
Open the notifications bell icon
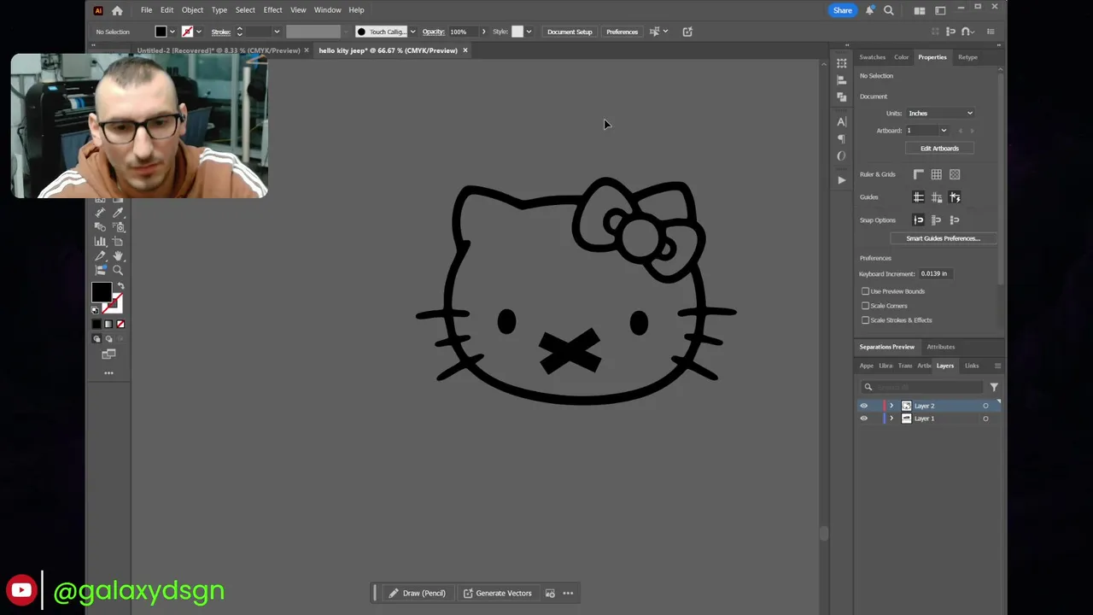pos(869,10)
